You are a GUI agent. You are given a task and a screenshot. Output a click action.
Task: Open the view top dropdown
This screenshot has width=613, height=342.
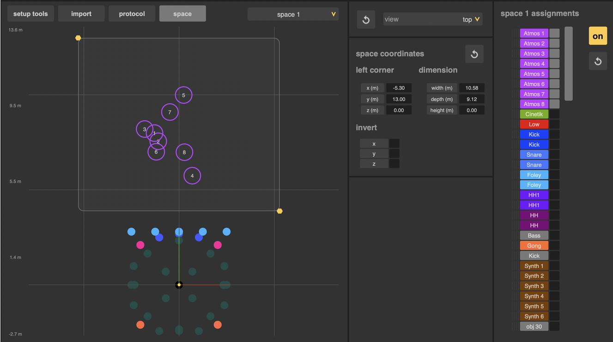(433, 19)
